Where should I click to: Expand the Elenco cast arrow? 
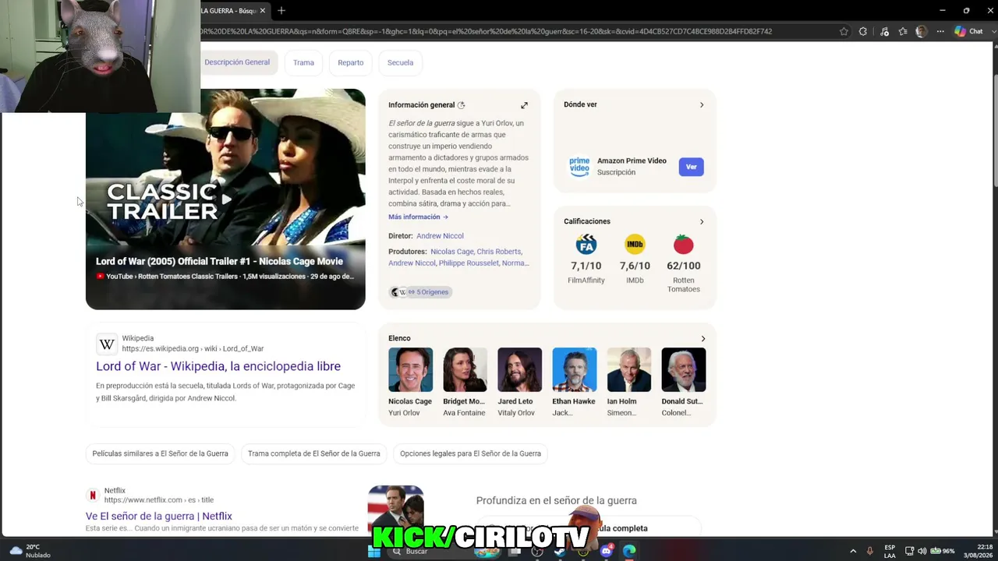(703, 338)
